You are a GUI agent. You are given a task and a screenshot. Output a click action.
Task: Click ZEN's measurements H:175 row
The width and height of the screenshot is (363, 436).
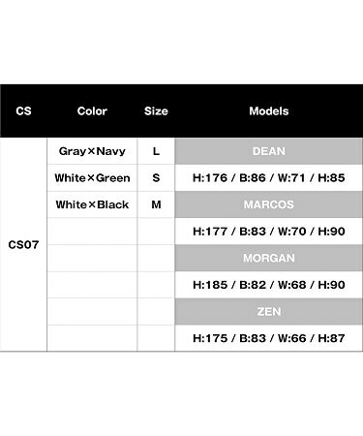click(x=269, y=338)
